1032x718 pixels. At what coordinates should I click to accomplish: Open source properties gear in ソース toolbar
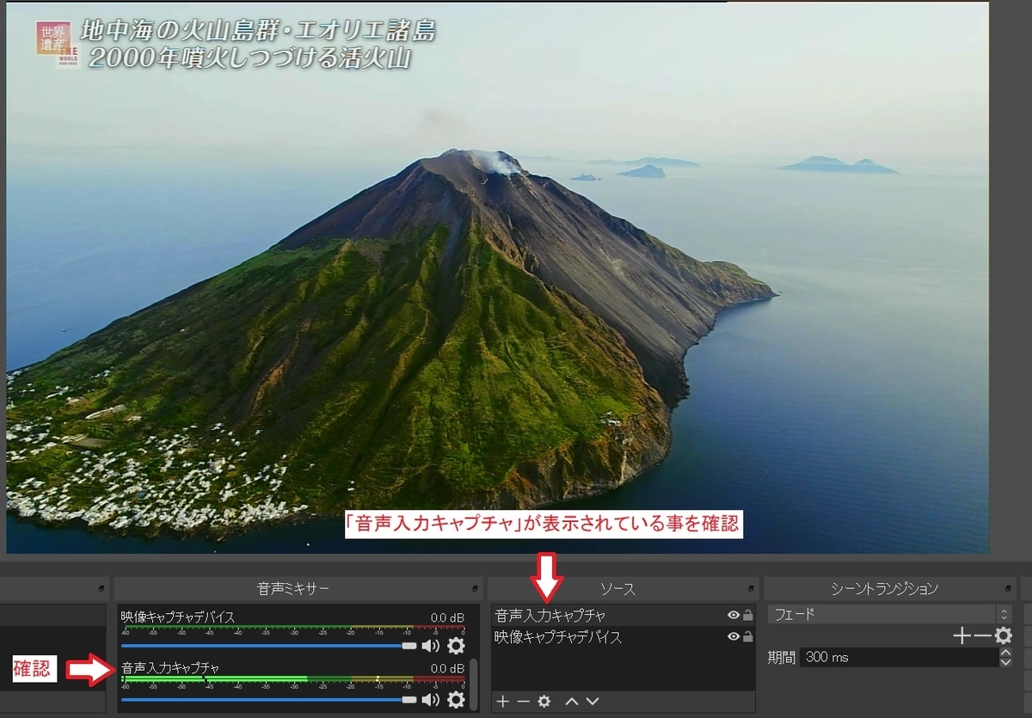544,701
